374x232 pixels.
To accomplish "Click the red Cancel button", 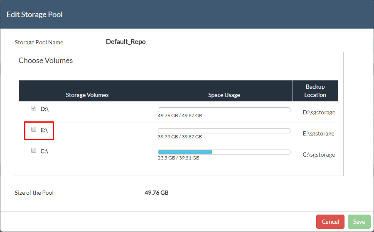I will pos(330,222).
